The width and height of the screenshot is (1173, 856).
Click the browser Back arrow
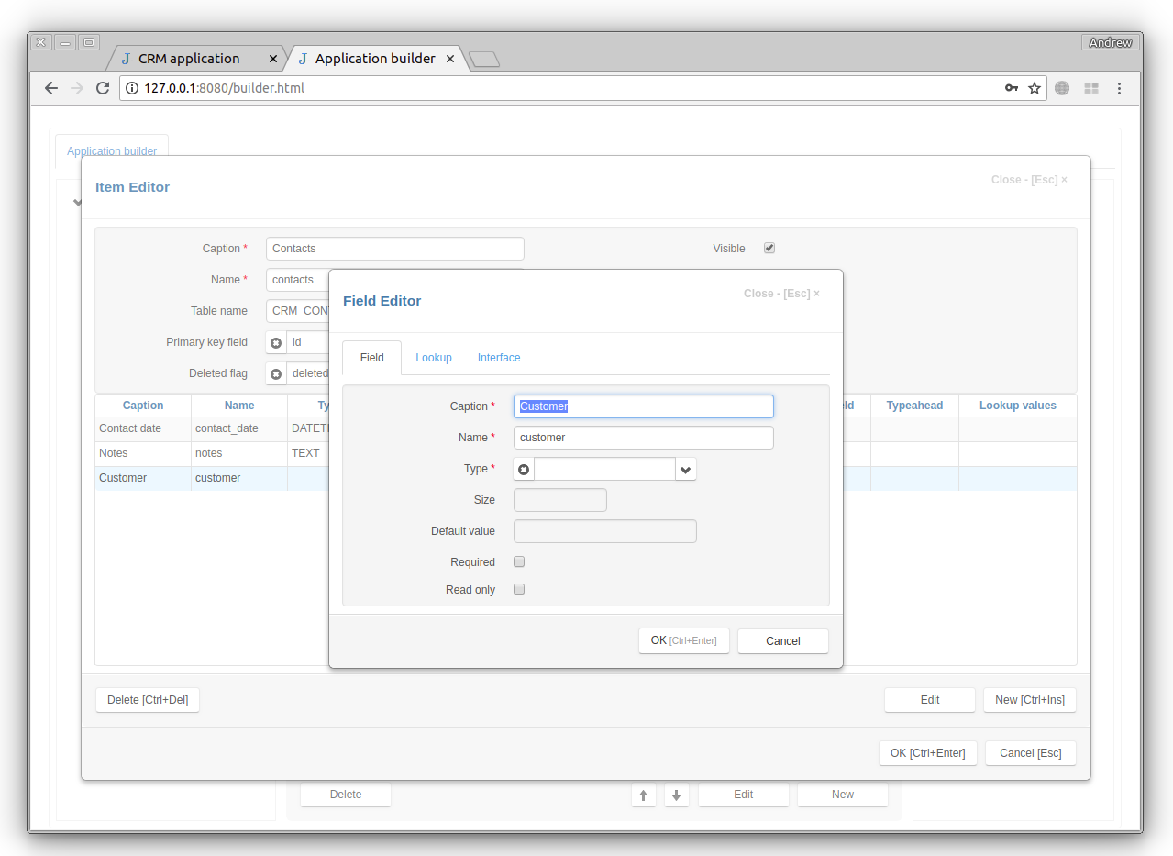51,88
